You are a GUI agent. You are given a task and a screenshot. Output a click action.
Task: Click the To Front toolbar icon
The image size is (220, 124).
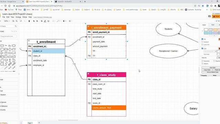point(34,21)
